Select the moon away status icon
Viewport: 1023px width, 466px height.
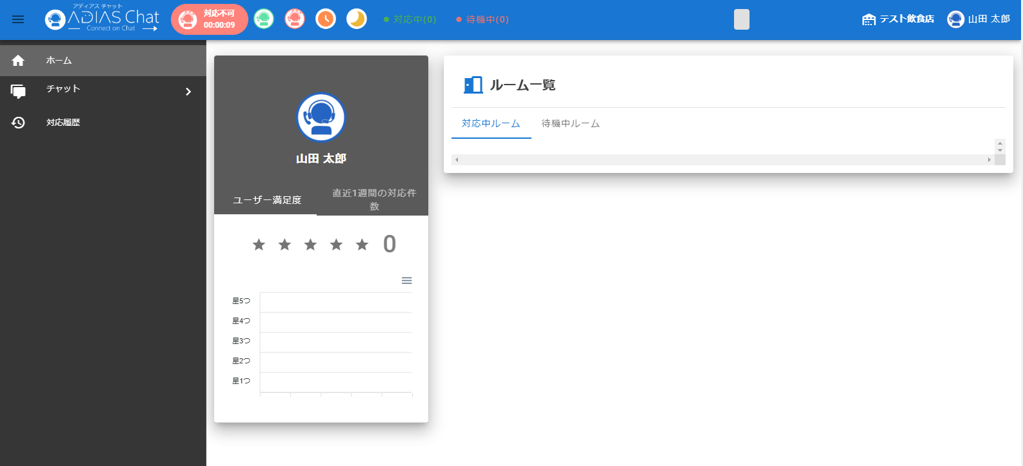point(357,19)
